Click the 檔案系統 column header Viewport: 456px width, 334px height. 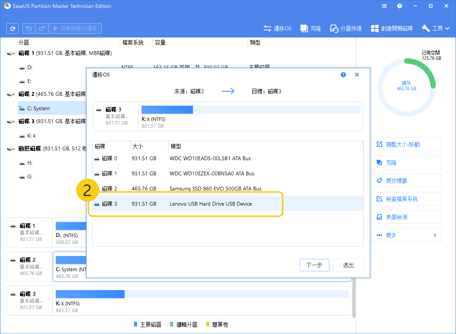[133, 43]
